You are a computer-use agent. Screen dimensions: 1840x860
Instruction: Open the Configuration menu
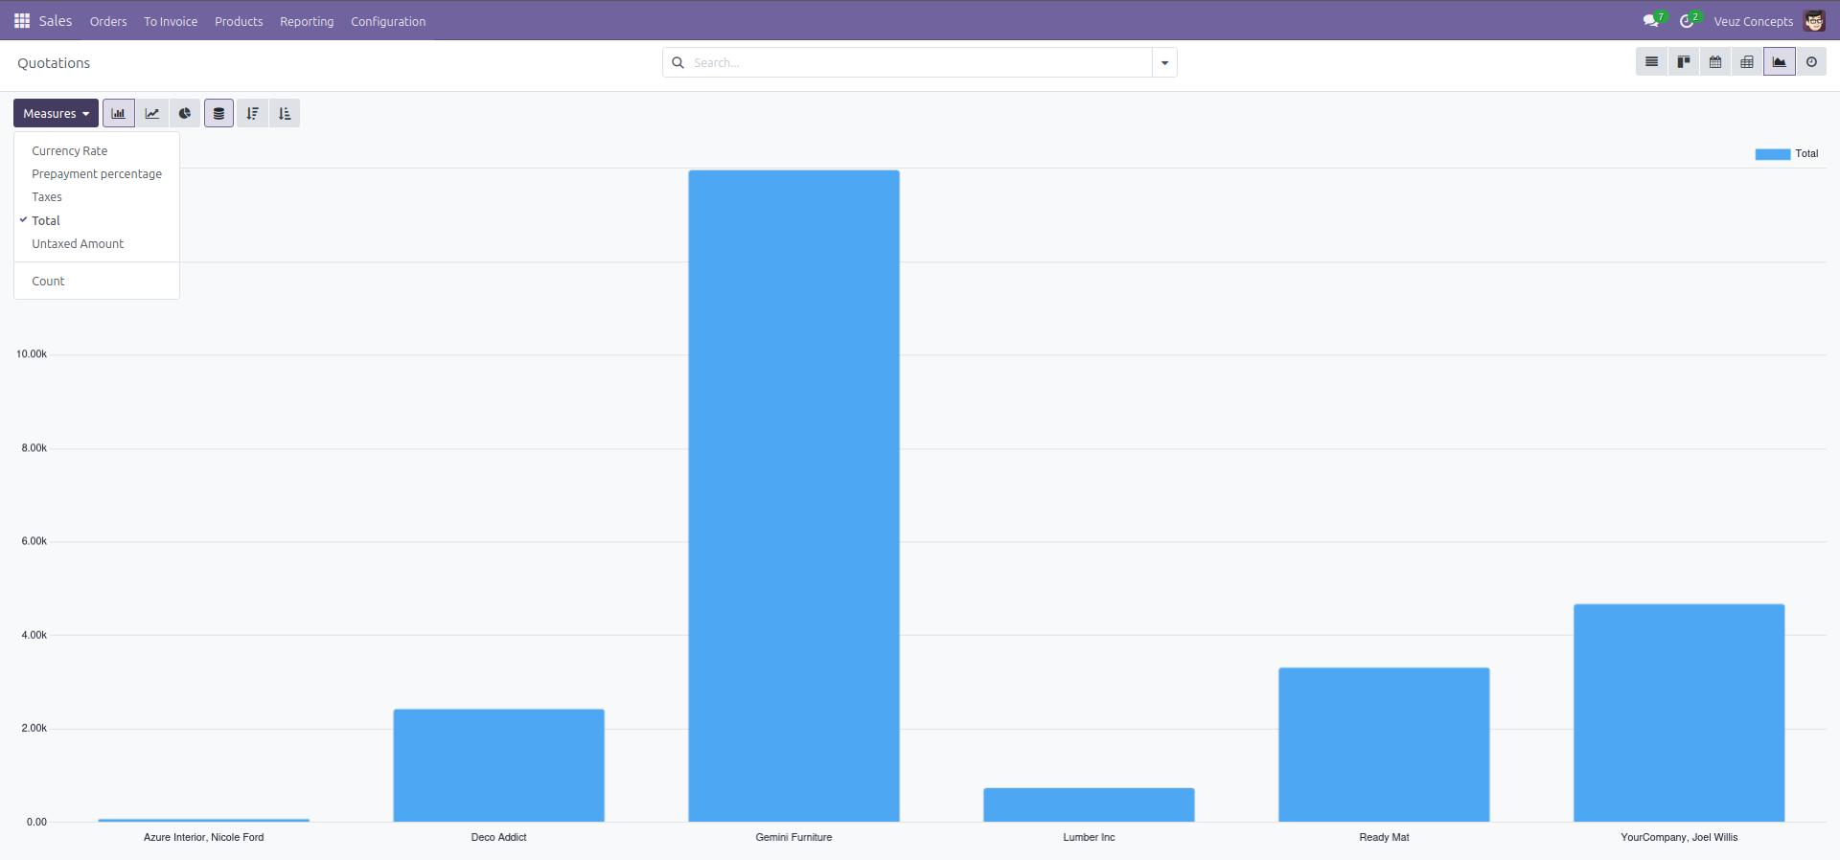(x=388, y=21)
